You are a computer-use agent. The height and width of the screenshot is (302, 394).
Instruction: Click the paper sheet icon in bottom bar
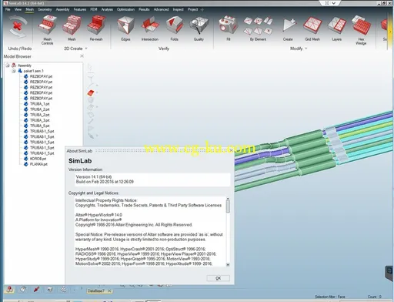(23, 290)
